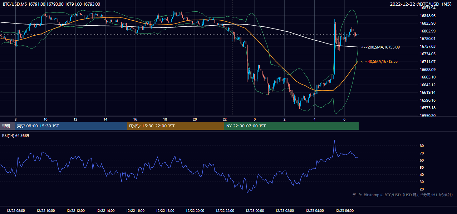
Task: Click the bottom time label 12/23 02:00
Action: 285,211
